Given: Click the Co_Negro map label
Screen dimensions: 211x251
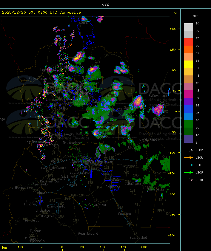Looking at the screenshot, I should [x=51, y=145].
